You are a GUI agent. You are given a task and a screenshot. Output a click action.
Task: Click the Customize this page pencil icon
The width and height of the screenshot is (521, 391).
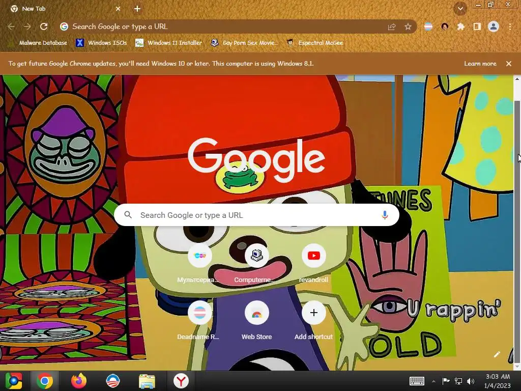point(497,354)
